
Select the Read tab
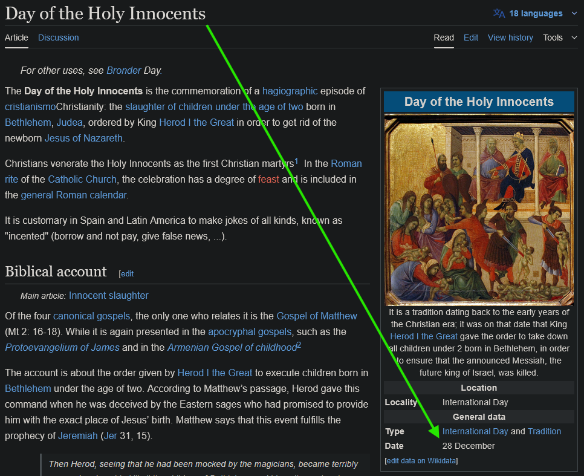click(x=444, y=37)
